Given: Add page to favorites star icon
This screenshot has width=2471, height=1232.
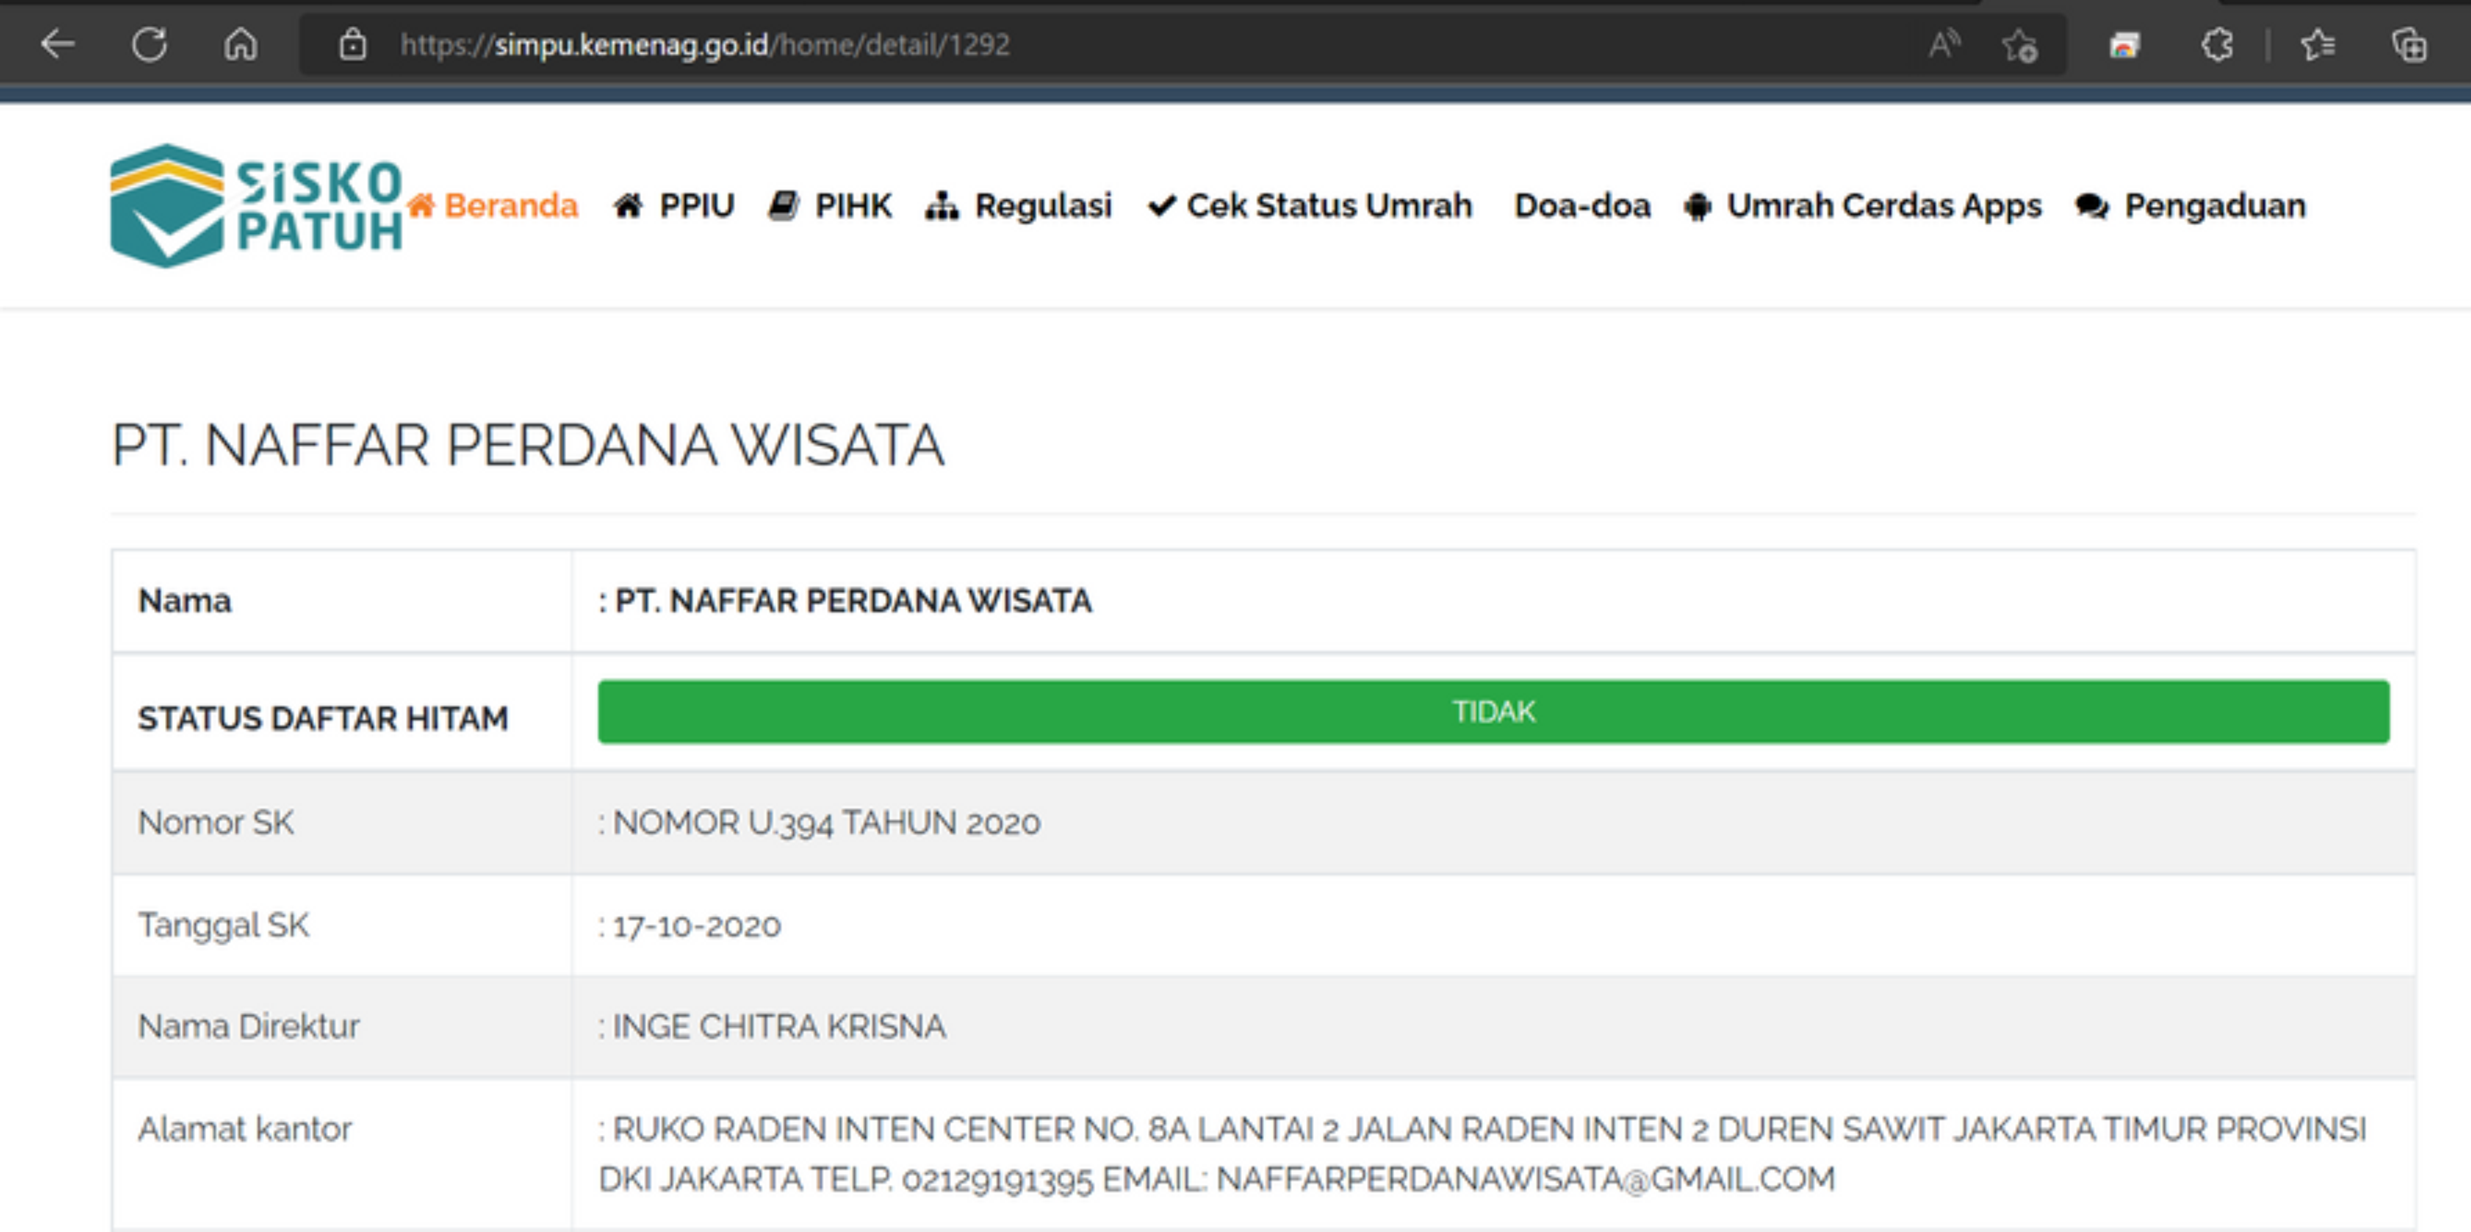Looking at the screenshot, I should pos(2019,44).
